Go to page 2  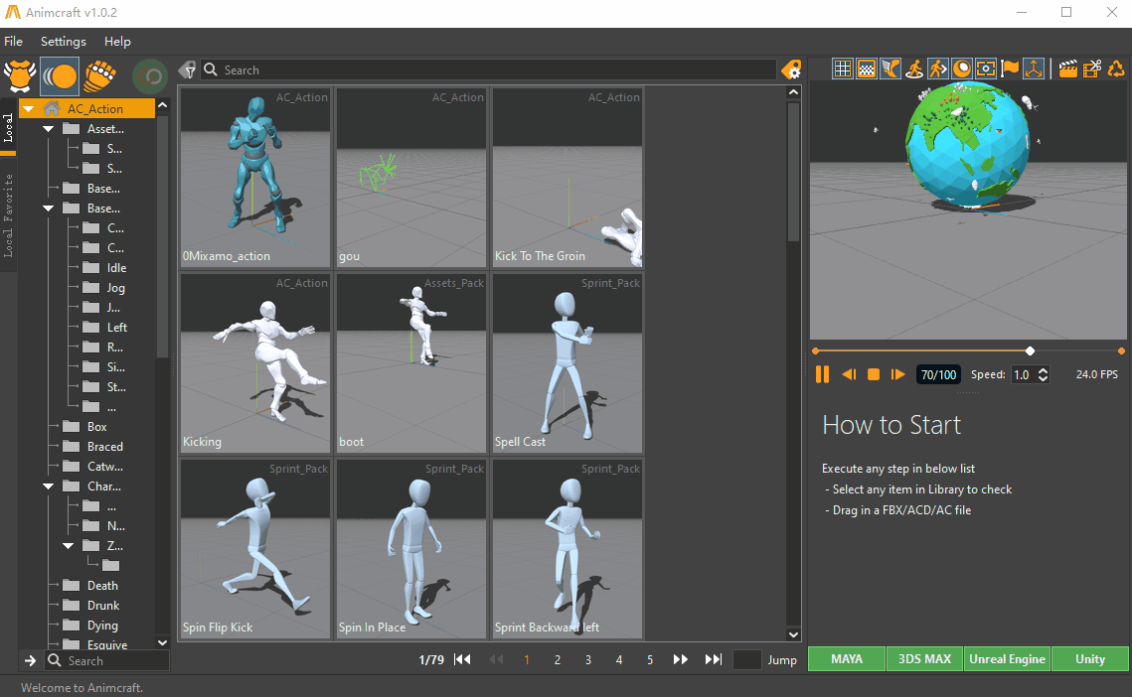(x=558, y=659)
